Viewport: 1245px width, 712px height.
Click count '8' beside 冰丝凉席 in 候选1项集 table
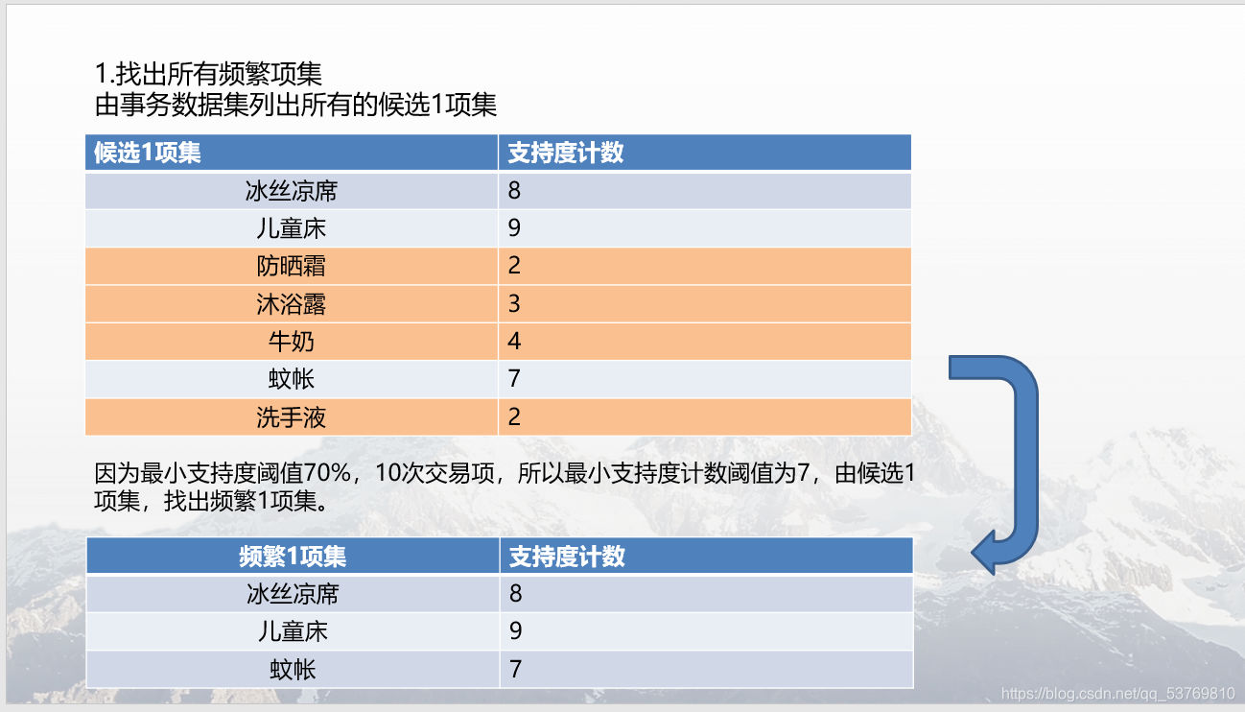[704, 191]
